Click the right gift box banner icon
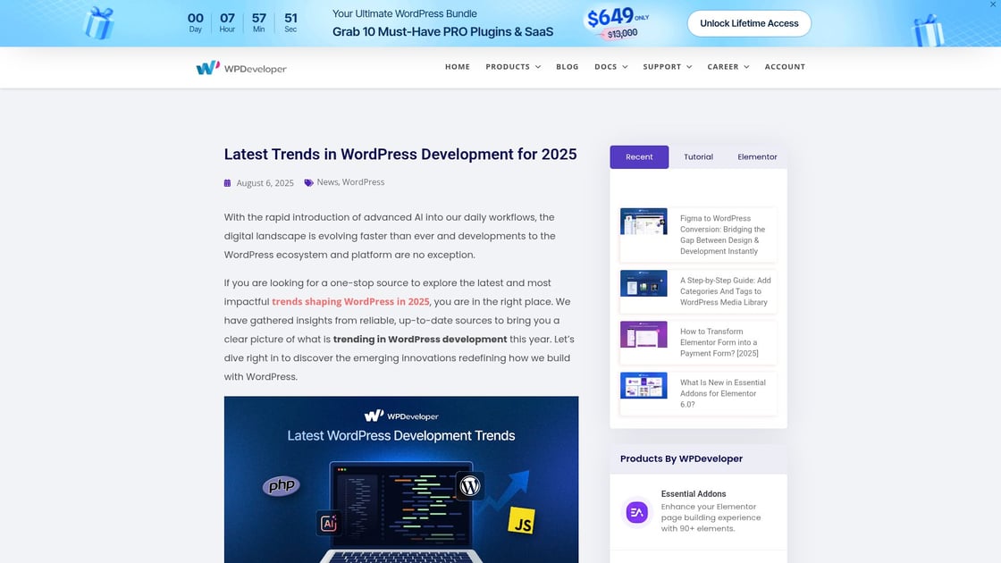This screenshot has height=563, width=1001. coord(929,30)
